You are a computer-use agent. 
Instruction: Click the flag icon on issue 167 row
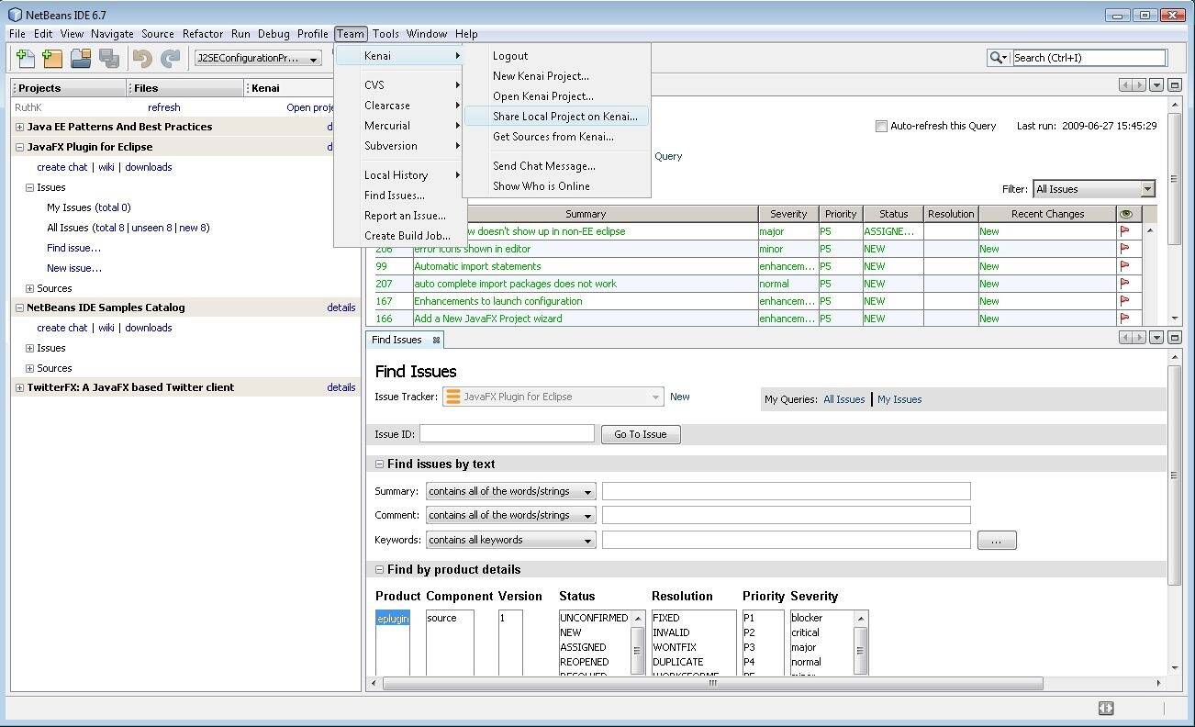[x=1124, y=301]
